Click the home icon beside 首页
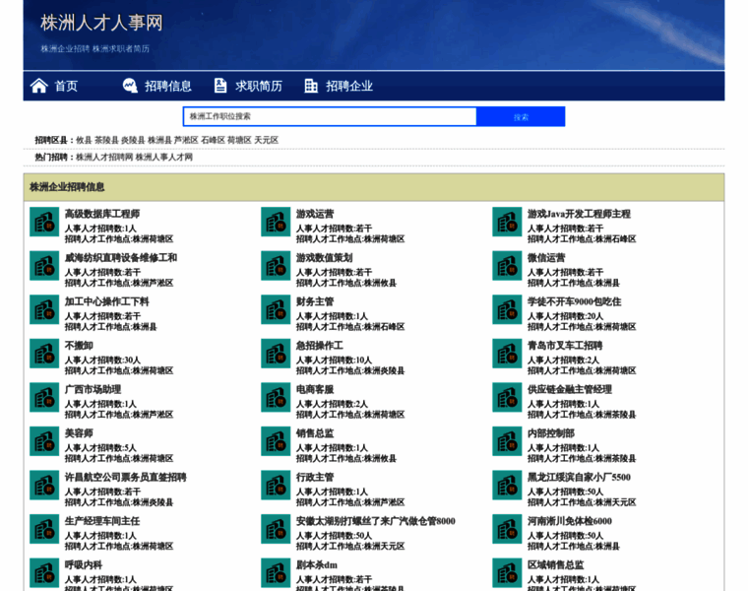Screen dimensions: 748x591 click(39, 86)
